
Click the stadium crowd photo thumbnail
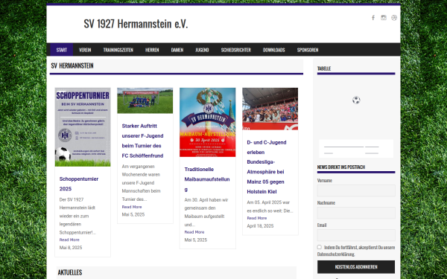[x=270, y=109]
